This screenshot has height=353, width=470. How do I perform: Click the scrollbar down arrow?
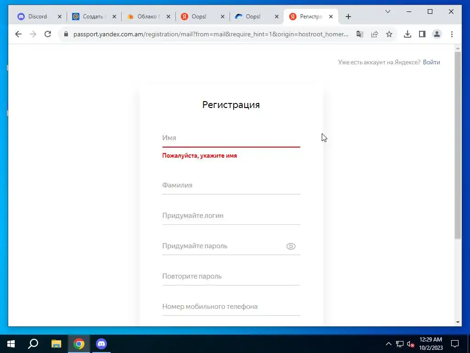tap(458, 322)
